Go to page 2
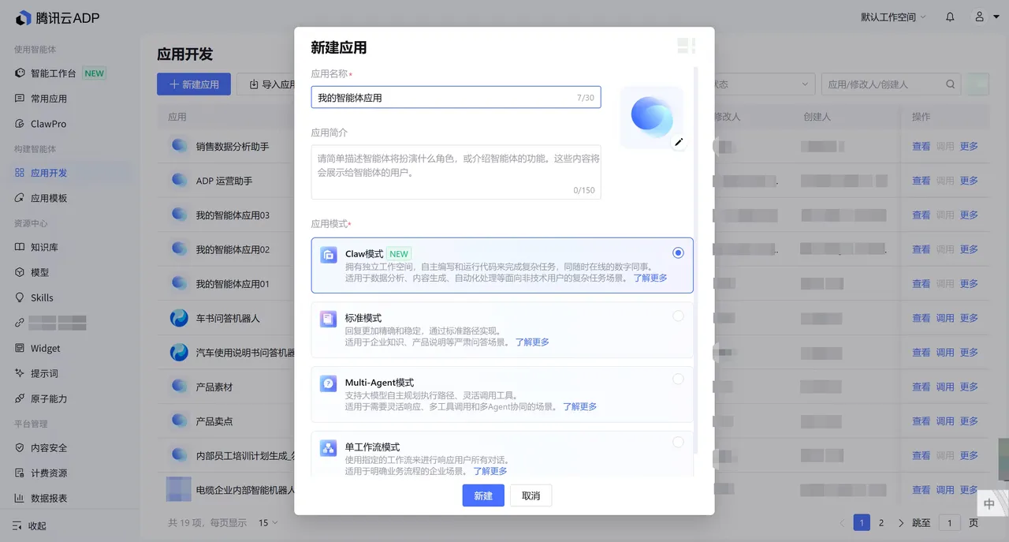This screenshot has width=1009, height=542. tap(881, 522)
